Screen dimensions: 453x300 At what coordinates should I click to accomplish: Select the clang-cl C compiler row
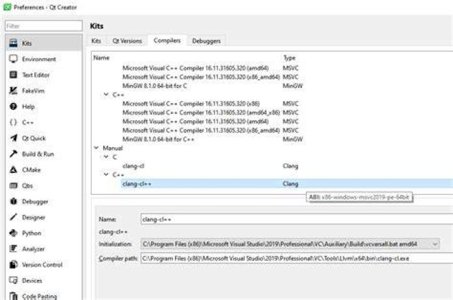[272, 166]
